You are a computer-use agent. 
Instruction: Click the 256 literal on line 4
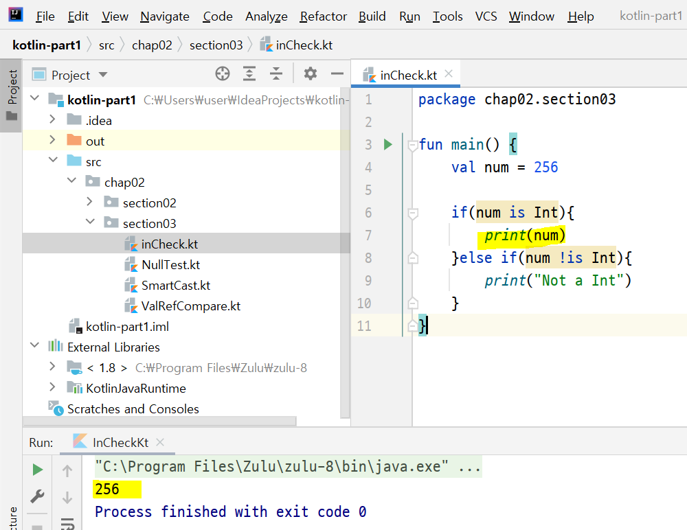tap(545, 167)
